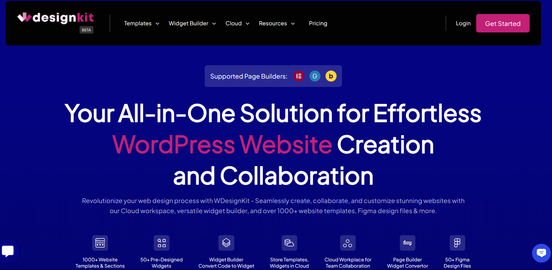Click the Supported Page Builders label
552x270 pixels.
[249, 77]
